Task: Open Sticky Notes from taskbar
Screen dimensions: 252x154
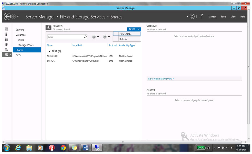Action: [75, 148]
